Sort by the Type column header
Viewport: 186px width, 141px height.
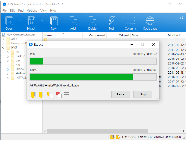148,35
